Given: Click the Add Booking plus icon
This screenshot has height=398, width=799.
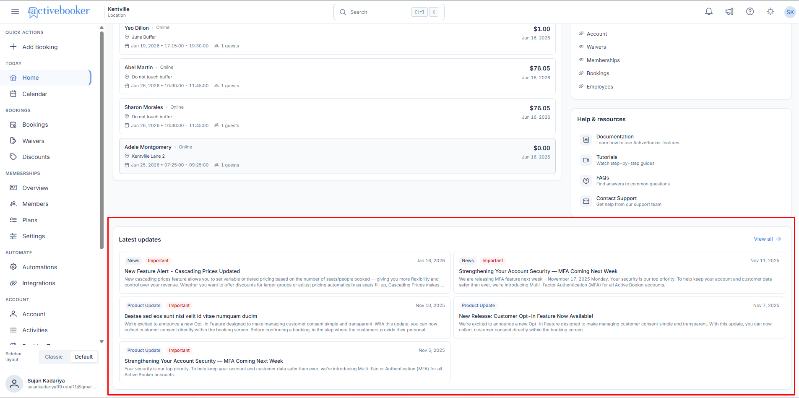Looking at the screenshot, I should click(x=13, y=47).
